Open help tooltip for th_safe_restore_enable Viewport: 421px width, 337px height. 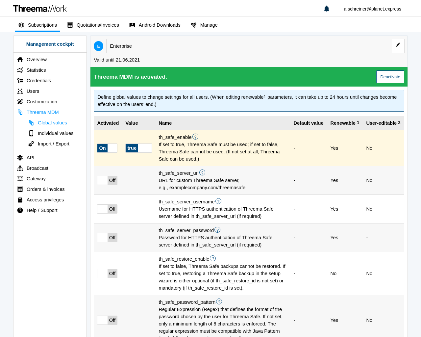tap(213, 258)
